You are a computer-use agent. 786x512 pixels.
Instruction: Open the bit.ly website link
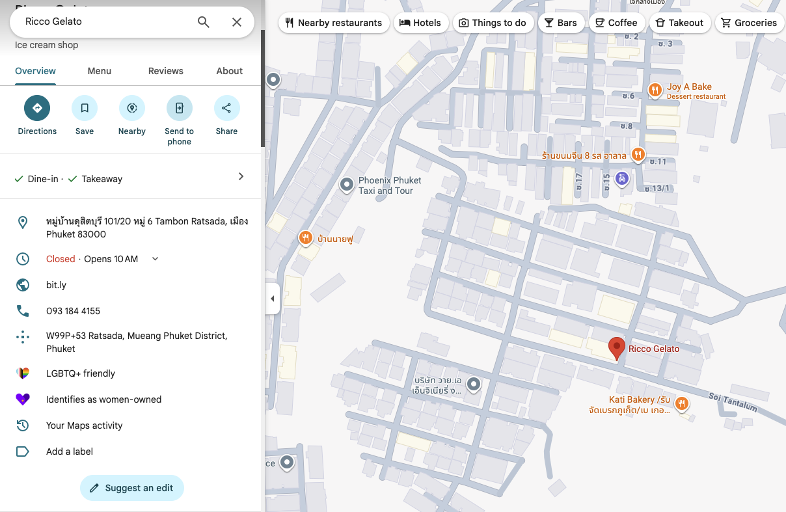point(56,285)
